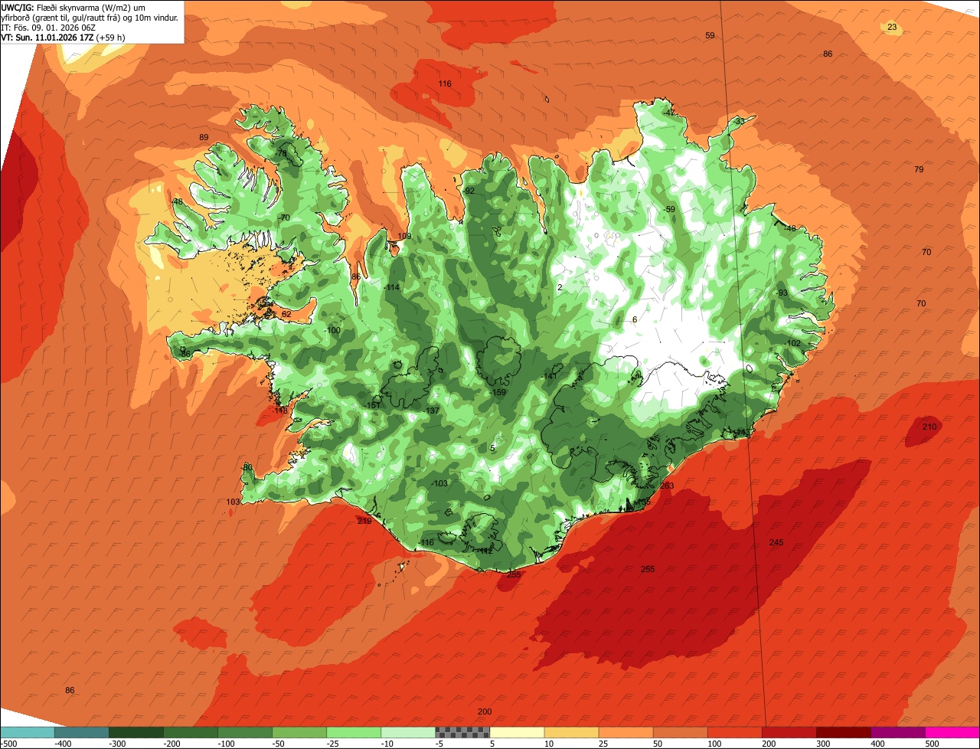
Task: Pick the legend swatch between 50 and 100
Action: [680, 732]
